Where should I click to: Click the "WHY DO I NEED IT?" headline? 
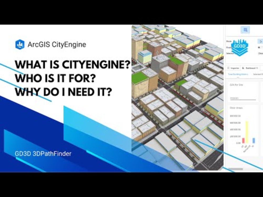coord(63,92)
